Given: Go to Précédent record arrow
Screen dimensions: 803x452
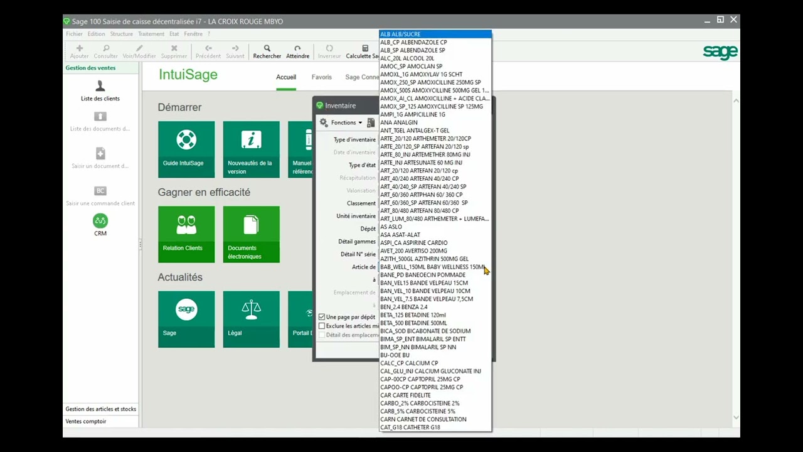Looking at the screenshot, I should pos(208,48).
